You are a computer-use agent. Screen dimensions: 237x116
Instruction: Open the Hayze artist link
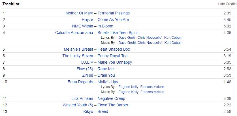click(x=87, y=20)
